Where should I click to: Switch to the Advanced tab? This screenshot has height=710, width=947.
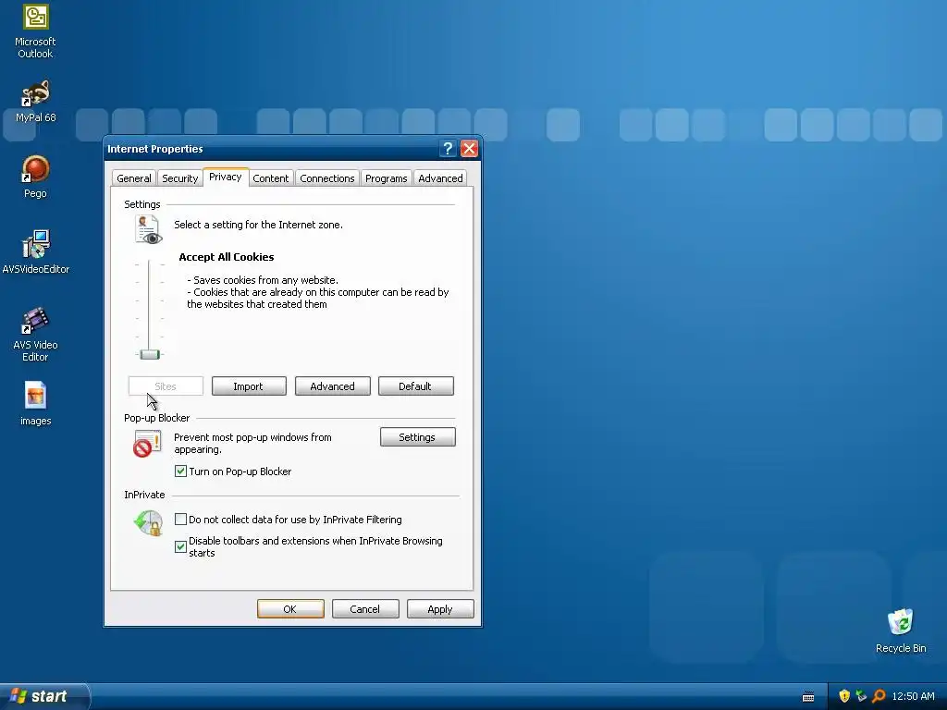pyautogui.click(x=440, y=178)
